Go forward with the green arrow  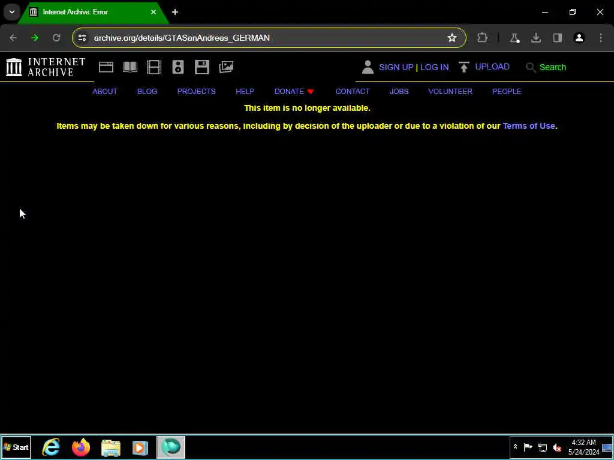(35, 38)
